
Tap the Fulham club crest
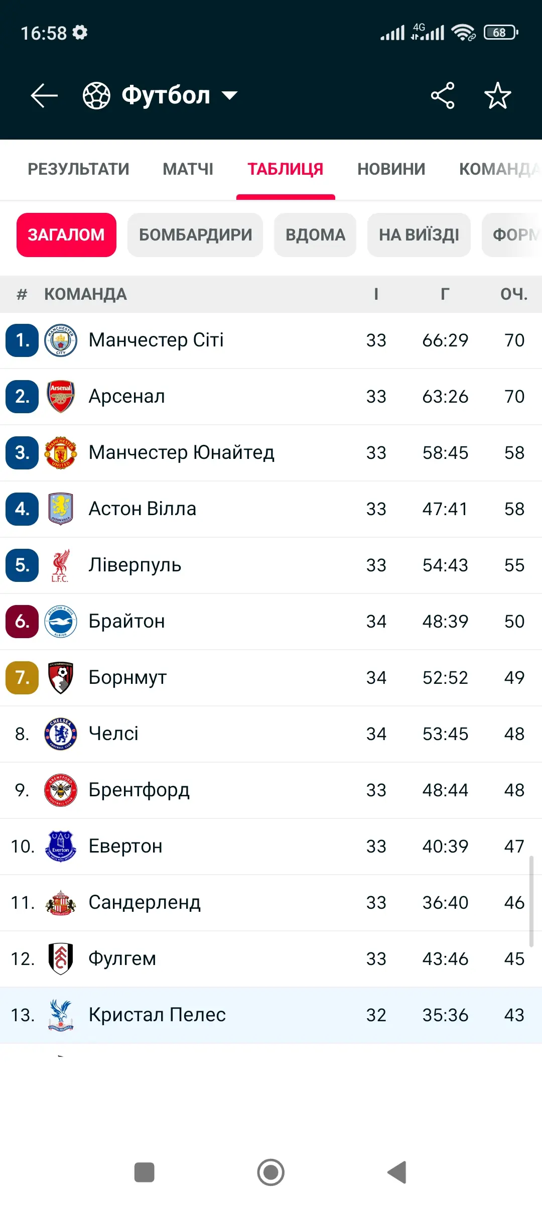[61, 959]
